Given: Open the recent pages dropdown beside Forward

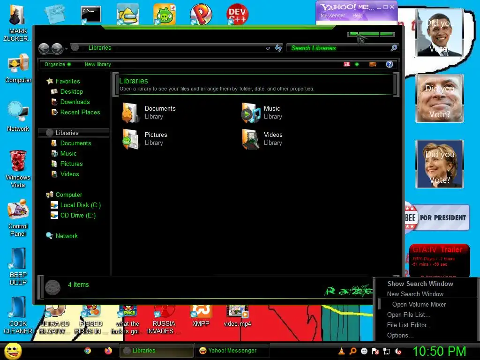Looking at the screenshot, I should (66, 49).
